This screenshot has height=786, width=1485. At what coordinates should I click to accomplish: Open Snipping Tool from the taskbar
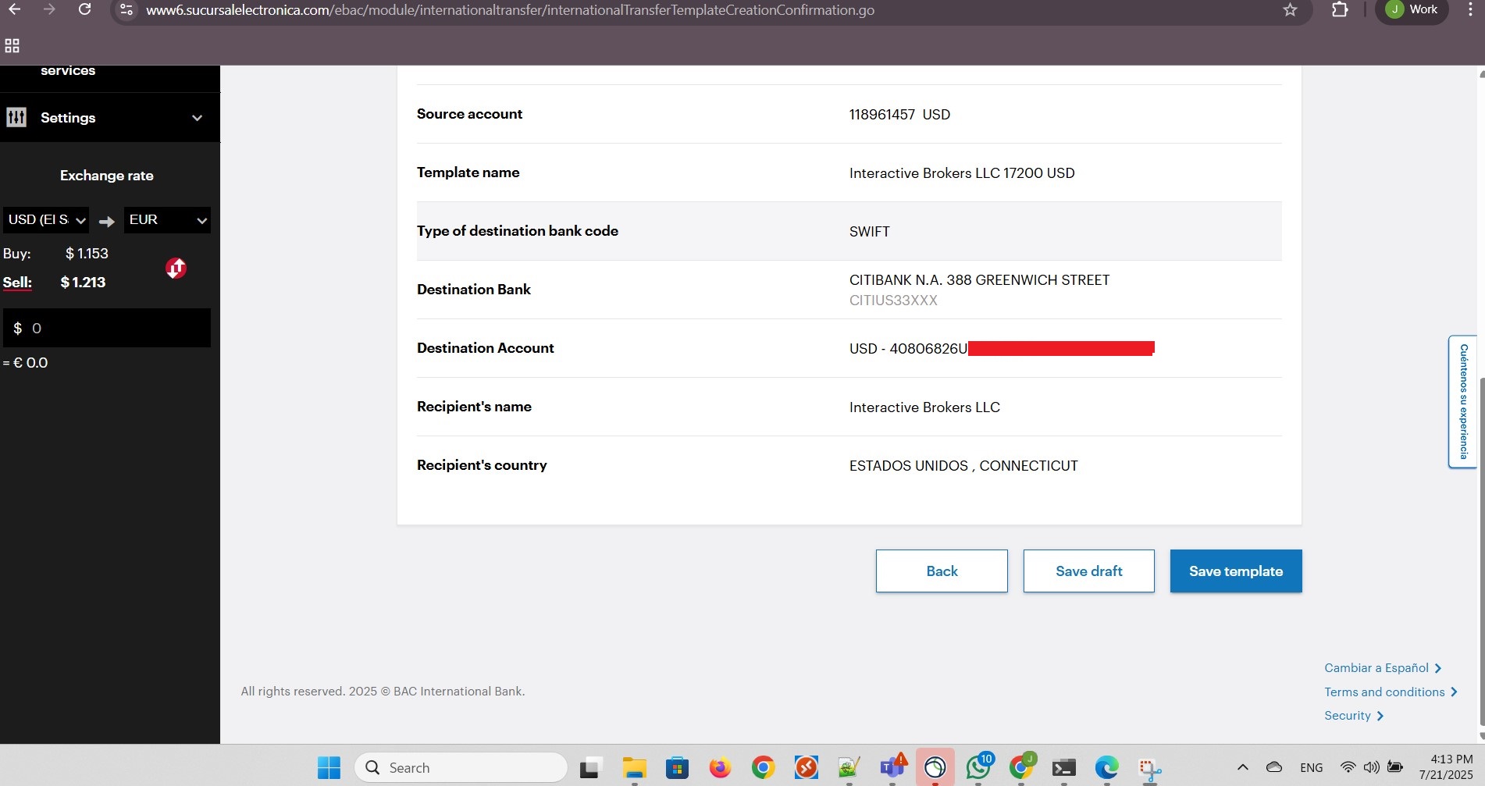(1149, 768)
